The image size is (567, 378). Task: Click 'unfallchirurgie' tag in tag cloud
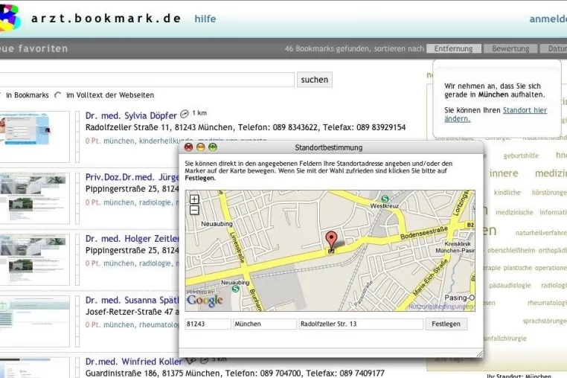point(504,339)
